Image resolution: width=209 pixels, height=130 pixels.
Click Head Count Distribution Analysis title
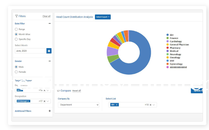coord(74,17)
